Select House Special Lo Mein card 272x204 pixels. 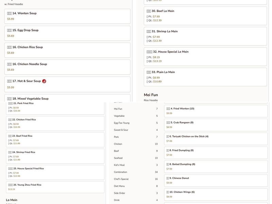(205, 56)
